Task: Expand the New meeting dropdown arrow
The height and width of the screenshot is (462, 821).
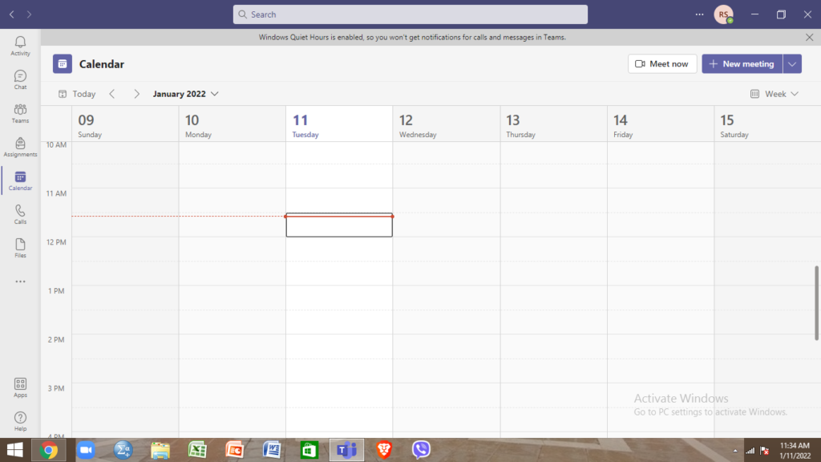Action: point(792,64)
